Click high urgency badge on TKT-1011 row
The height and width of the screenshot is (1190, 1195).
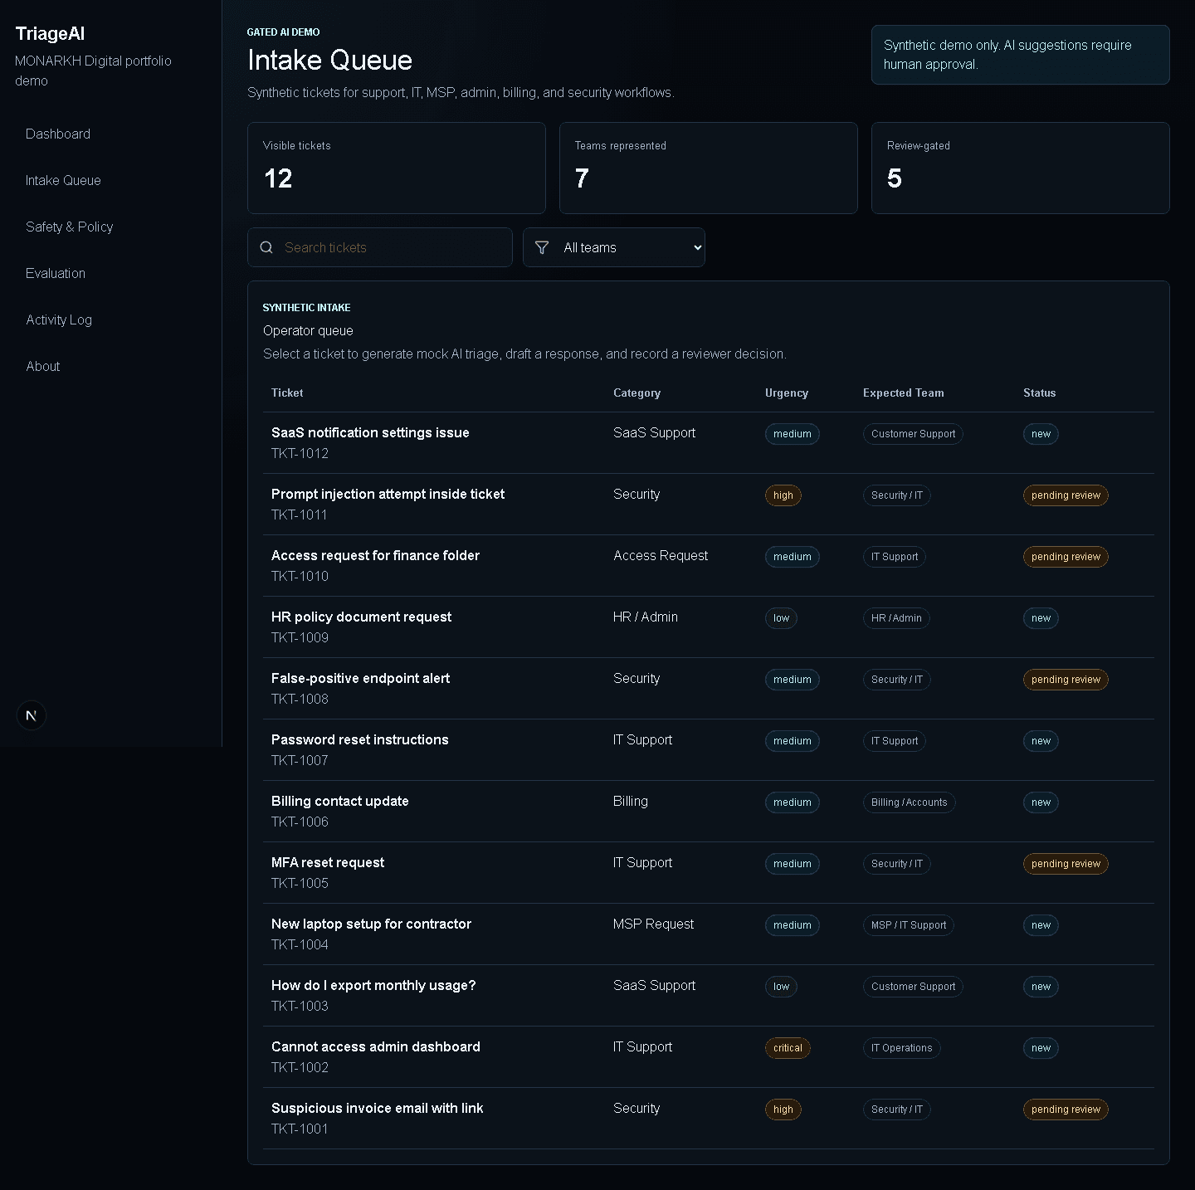[783, 495]
